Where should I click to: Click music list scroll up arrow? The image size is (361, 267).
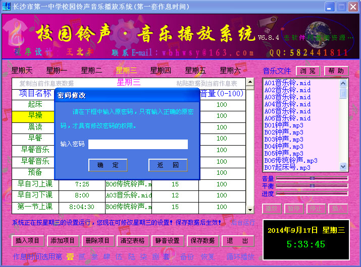pos(343,83)
